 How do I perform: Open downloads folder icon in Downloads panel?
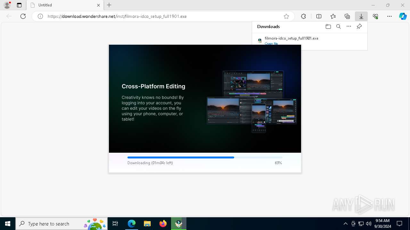click(x=328, y=27)
